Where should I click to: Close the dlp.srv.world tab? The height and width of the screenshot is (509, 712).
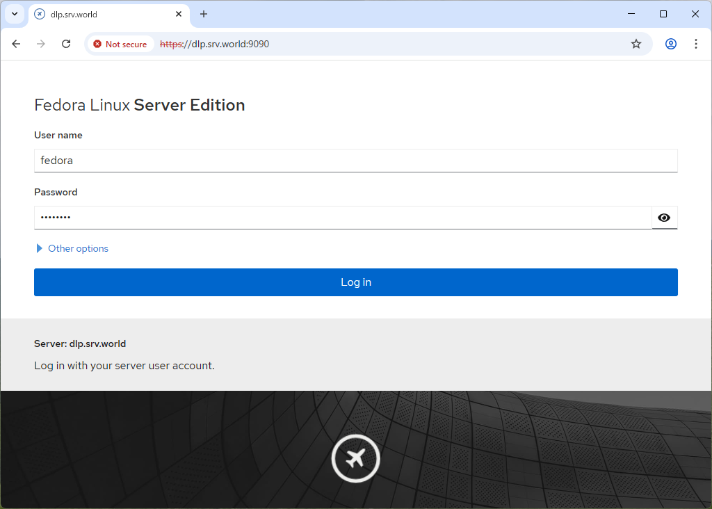(x=179, y=14)
